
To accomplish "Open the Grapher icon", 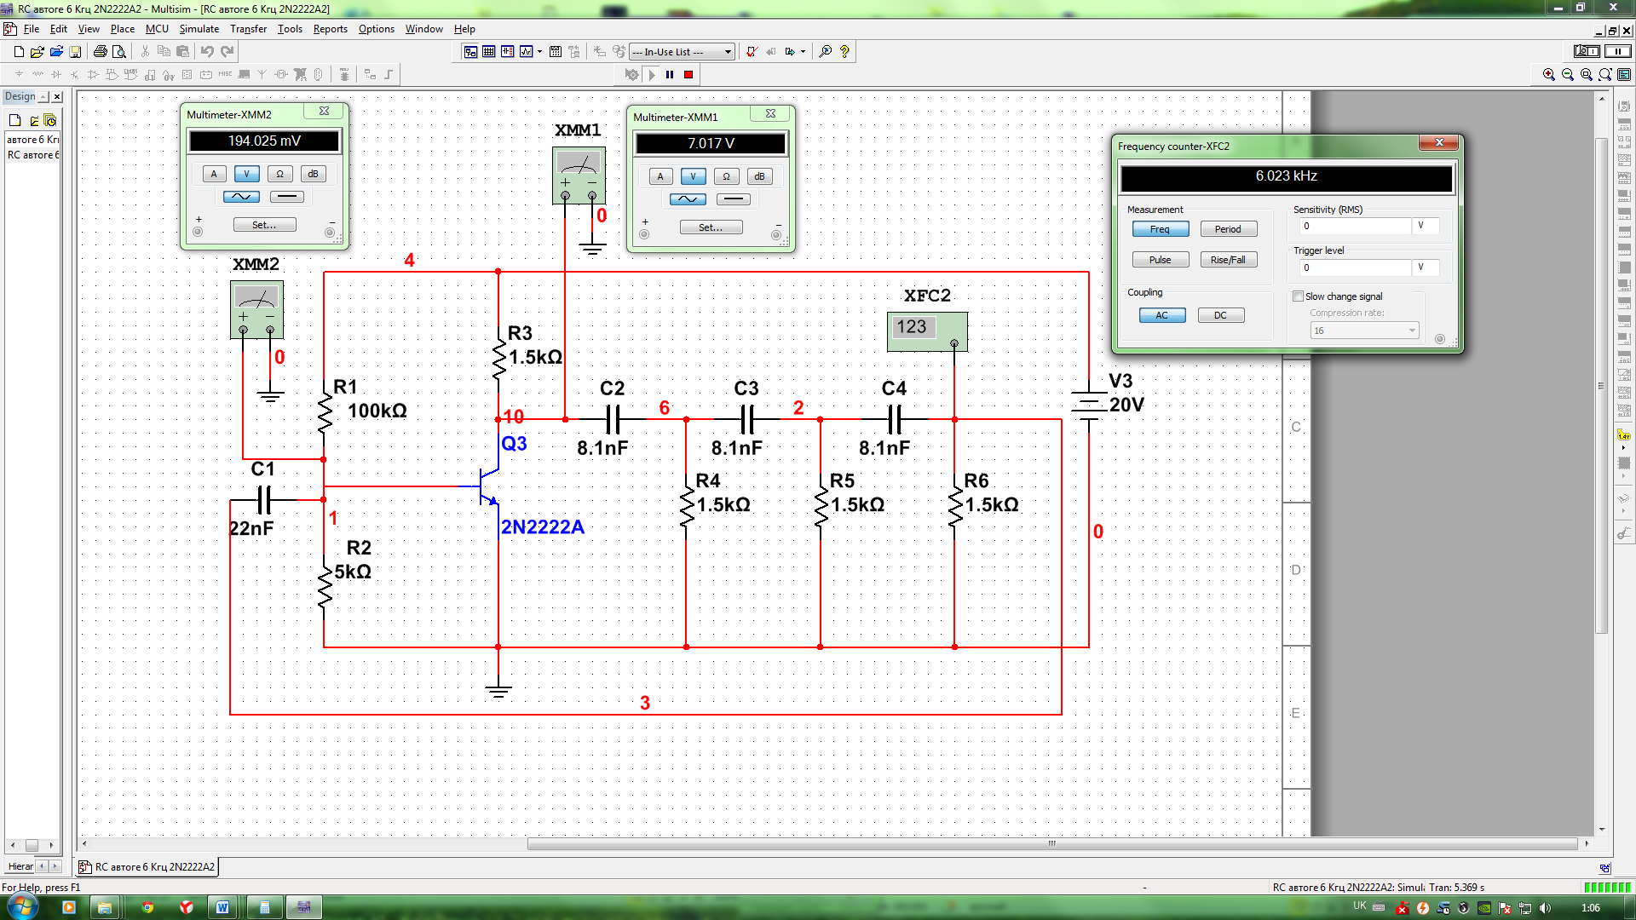I will [x=526, y=52].
